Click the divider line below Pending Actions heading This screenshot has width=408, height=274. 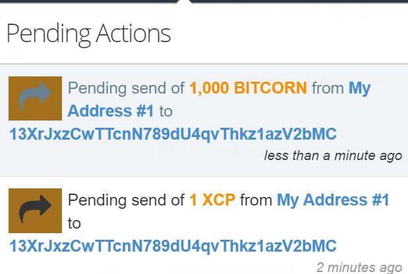click(204, 64)
